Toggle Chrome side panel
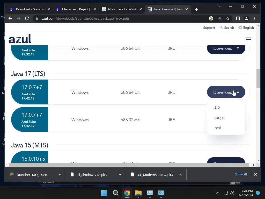The width and height of the screenshot is (265, 199). [x=238, y=18]
